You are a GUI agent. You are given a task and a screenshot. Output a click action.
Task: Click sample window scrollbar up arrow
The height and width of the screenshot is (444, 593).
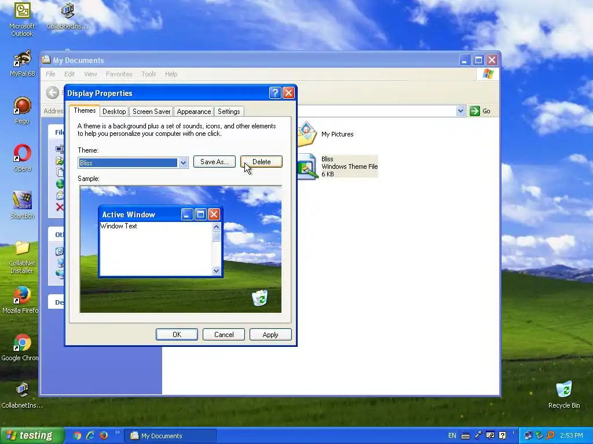pos(217,227)
